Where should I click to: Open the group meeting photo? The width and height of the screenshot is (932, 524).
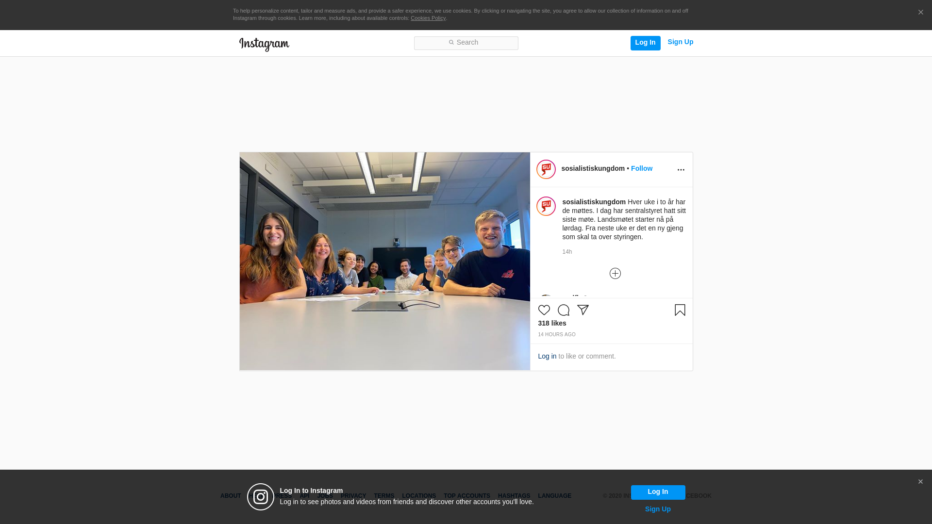click(384, 262)
